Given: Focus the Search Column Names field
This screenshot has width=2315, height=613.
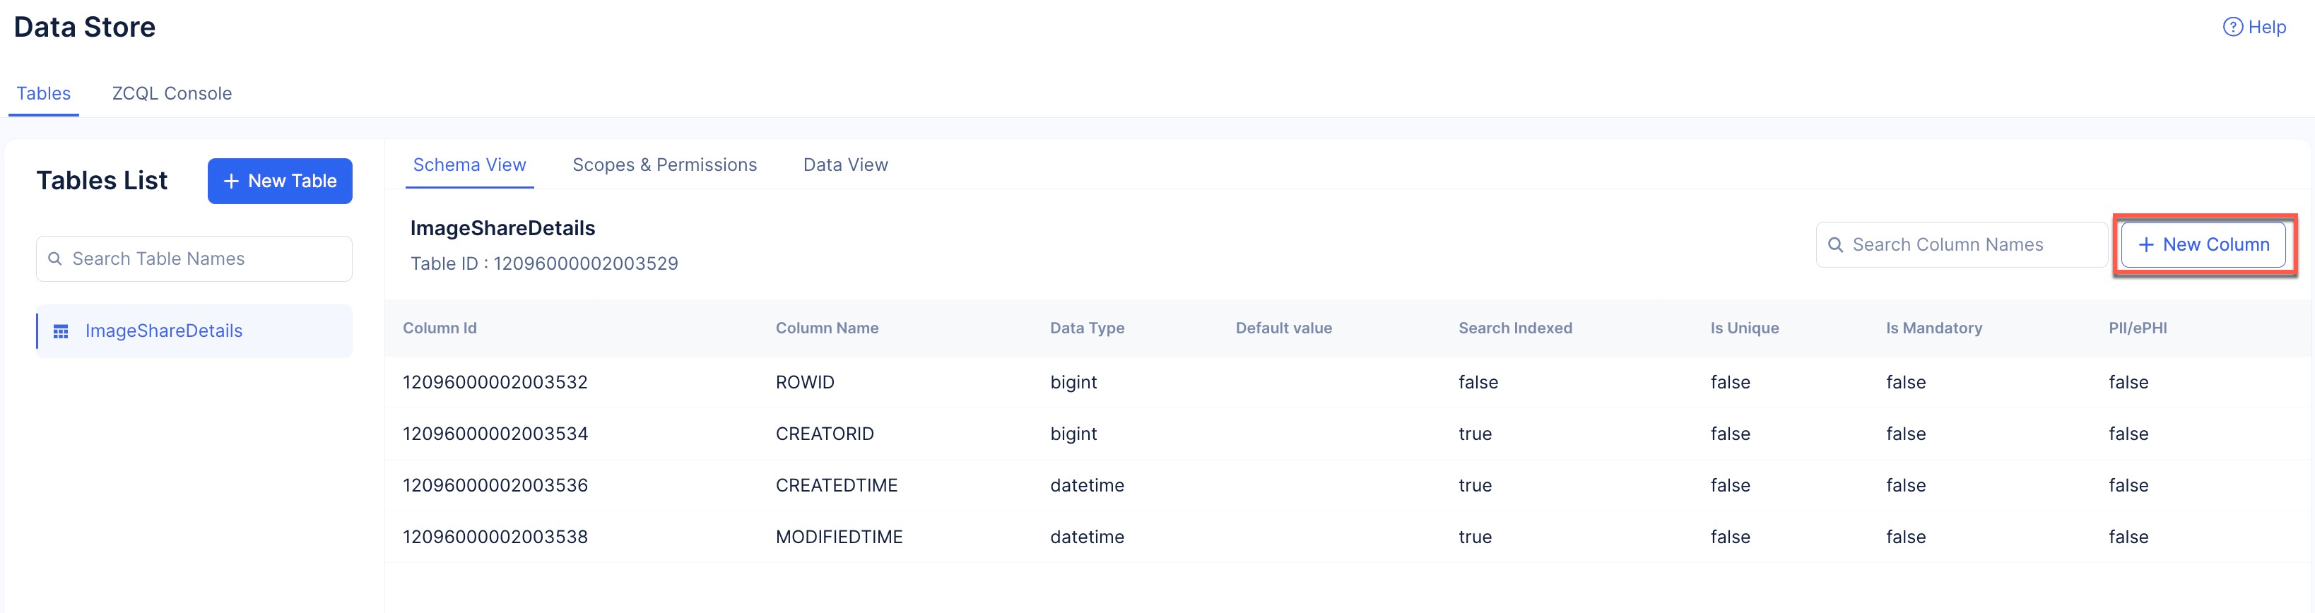Looking at the screenshot, I should (x=1968, y=245).
